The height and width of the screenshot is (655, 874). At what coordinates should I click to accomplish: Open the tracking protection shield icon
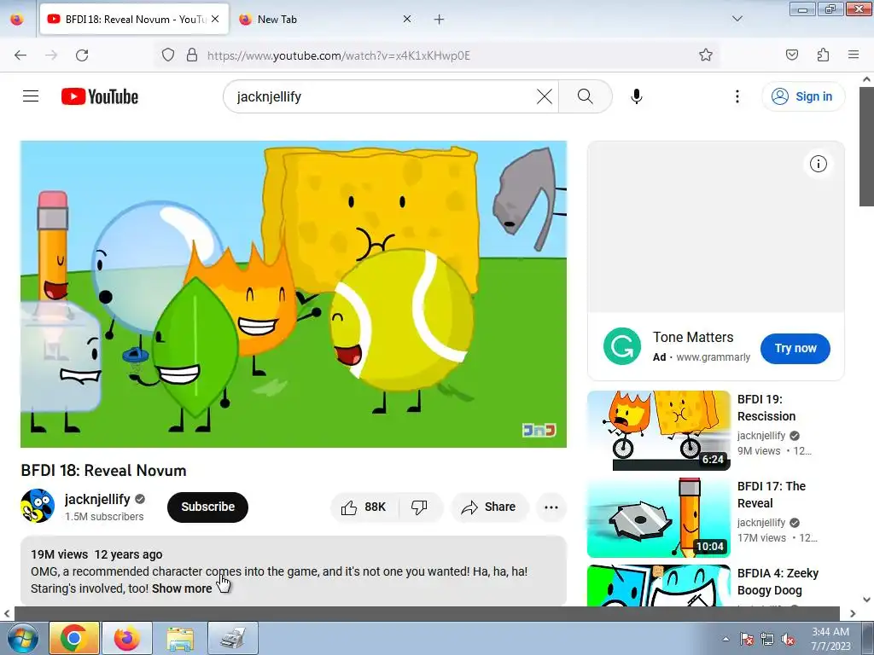[x=168, y=55]
